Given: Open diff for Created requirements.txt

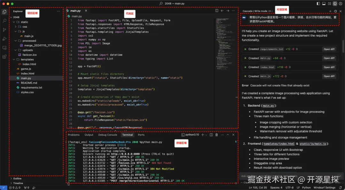Looking at the screenshot, I should [x=329, y=49].
